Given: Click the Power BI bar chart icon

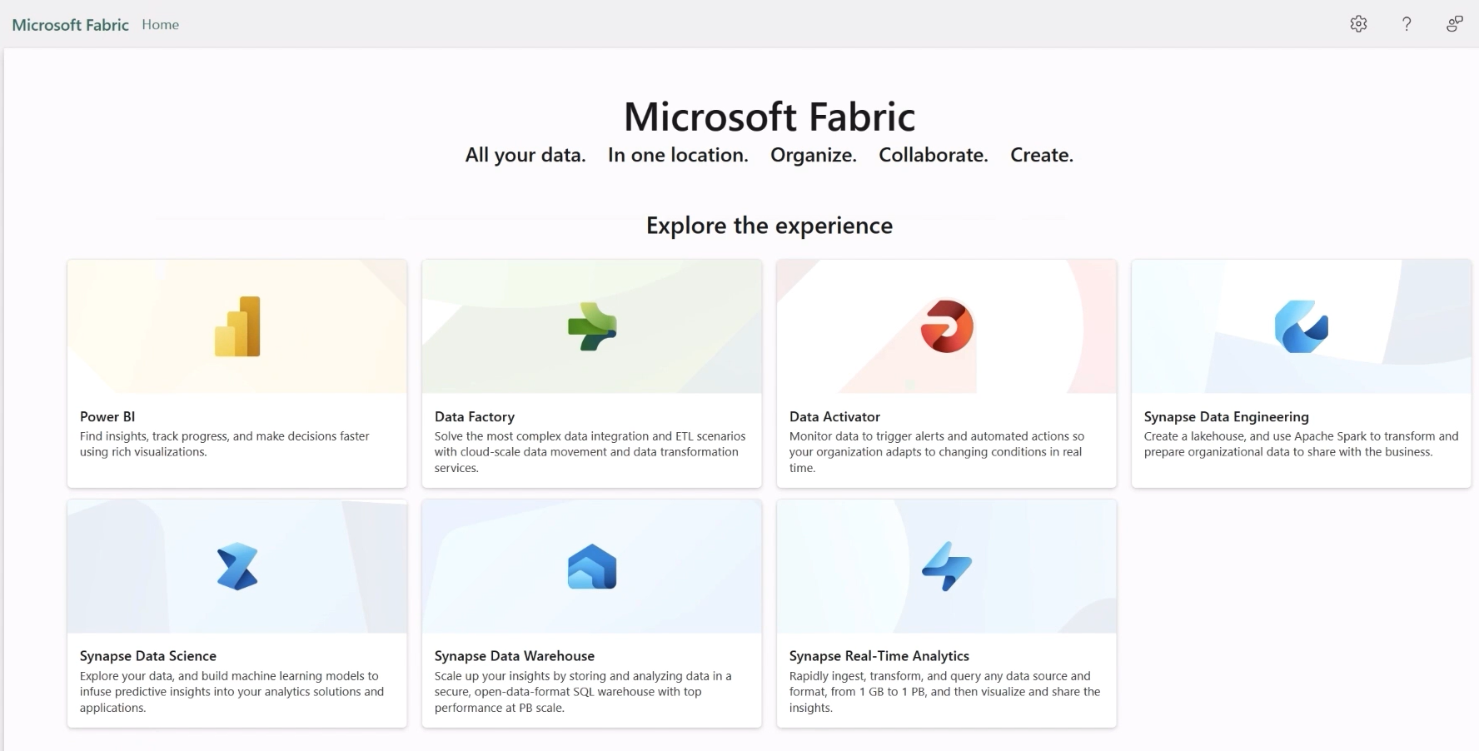Looking at the screenshot, I should coord(237,326).
